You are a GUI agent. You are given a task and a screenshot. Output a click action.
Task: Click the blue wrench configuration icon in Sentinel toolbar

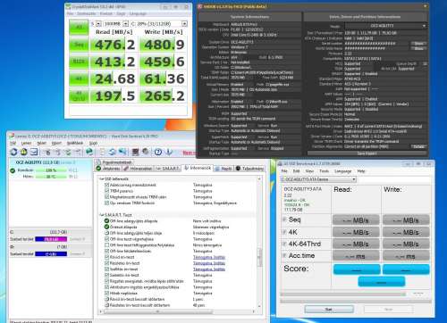pos(122,152)
